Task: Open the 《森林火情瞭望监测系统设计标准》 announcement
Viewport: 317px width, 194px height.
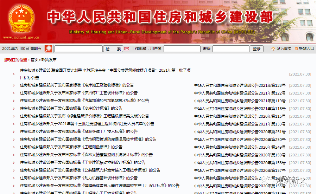Action: [x=86, y=155]
